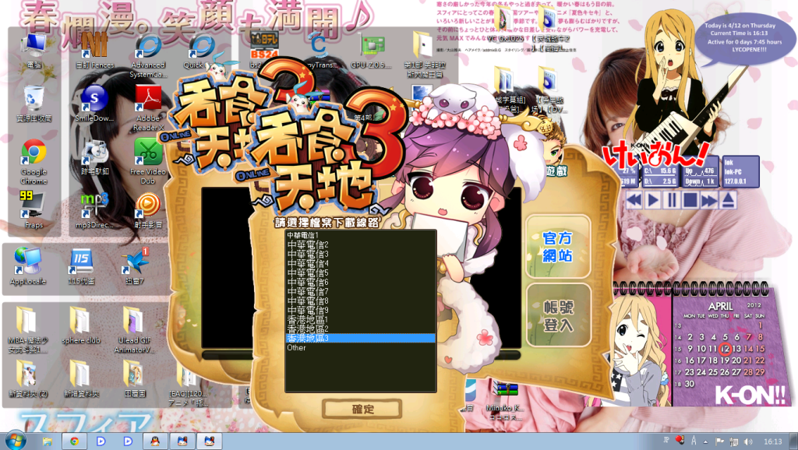Viewport: 798px width, 450px height.
Task: Select 中華電信1 in the download route list
Action: pos(360,235)
